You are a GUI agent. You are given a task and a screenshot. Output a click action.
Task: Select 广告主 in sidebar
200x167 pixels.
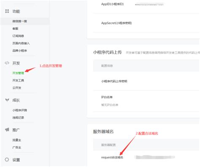pyautogui.click(x=17, y=147)
